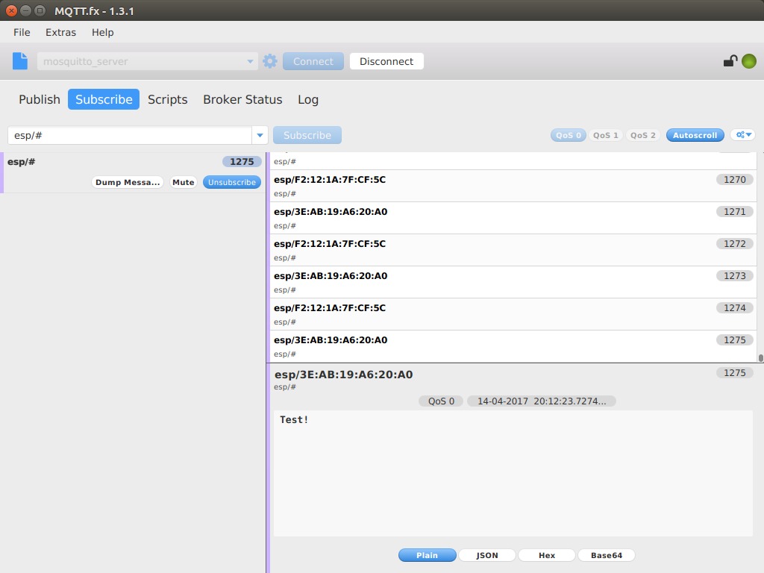Select message number 1271 in list

pos(512,218)
